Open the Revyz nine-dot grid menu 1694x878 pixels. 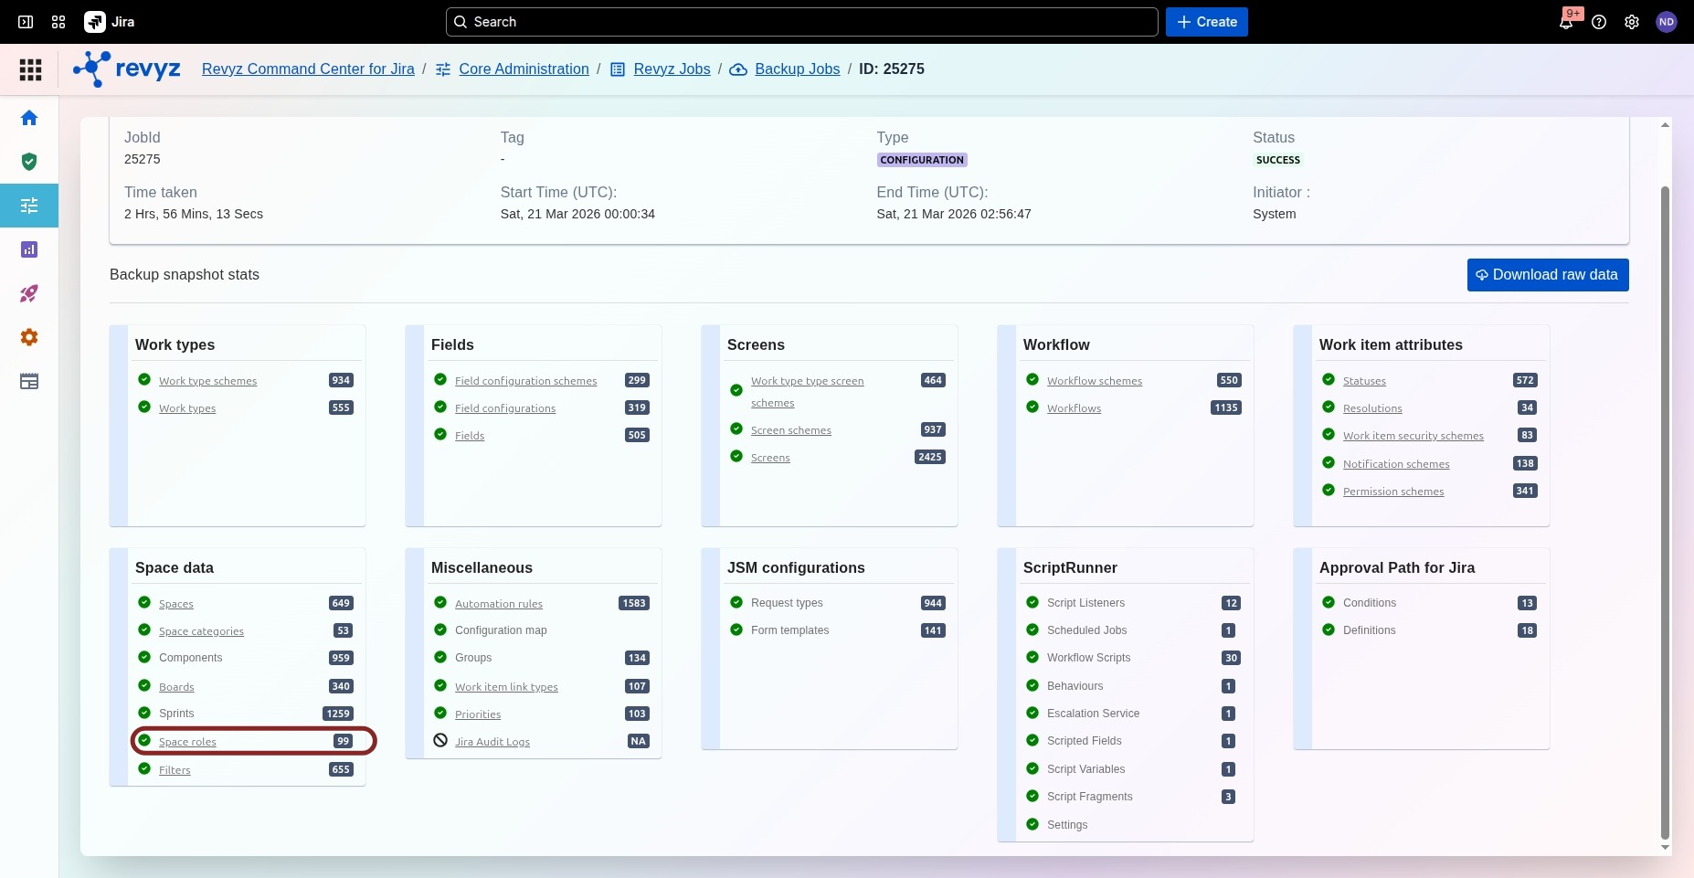(30, 69)
